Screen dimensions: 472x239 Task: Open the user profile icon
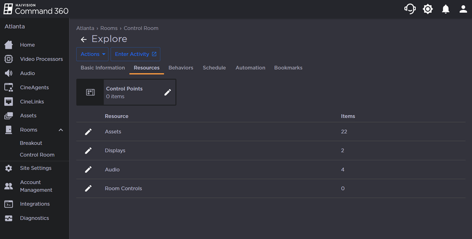464,9
